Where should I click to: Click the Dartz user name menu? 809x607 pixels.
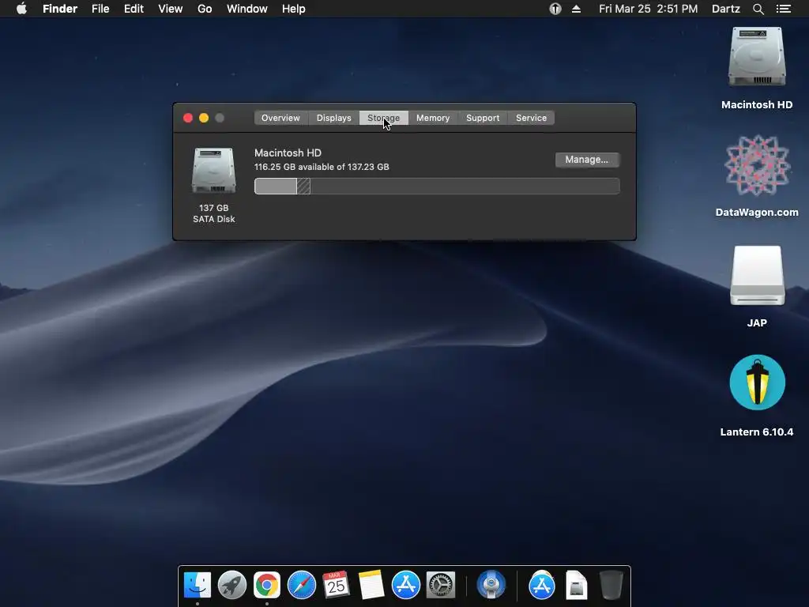[726, 9]
